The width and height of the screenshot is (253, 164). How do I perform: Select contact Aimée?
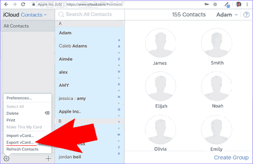[90, 59]
